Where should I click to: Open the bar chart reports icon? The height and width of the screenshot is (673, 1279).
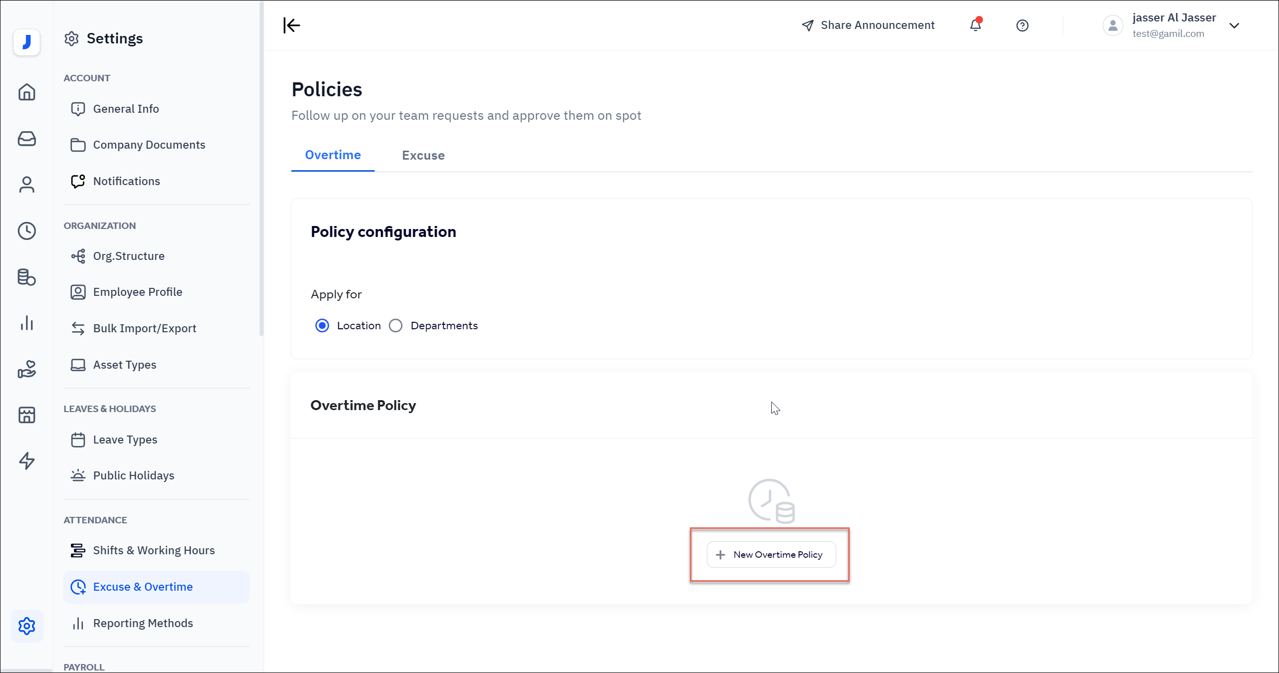click(x=27, y=323)
